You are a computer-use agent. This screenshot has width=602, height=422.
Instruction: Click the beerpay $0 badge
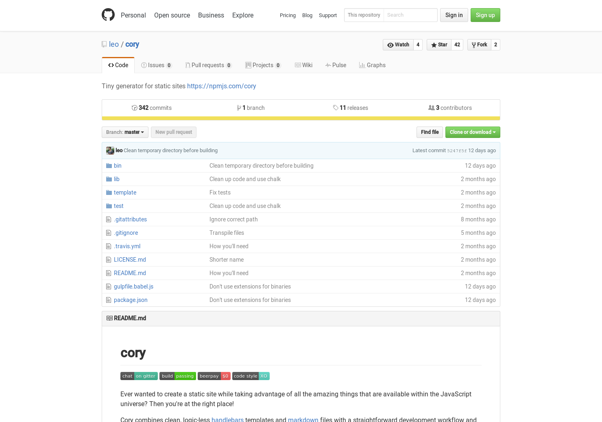(x=214, y=376)
